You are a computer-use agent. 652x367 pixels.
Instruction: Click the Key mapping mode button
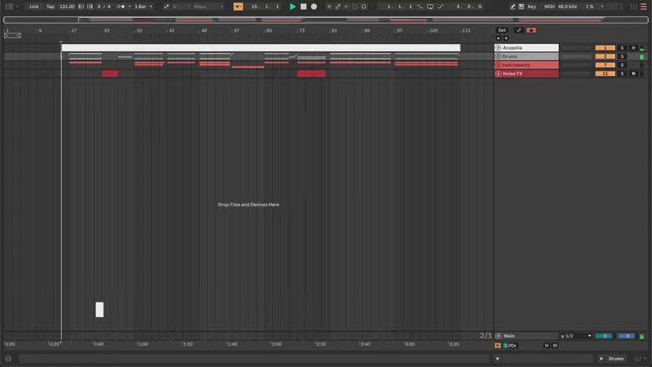coord(531,7)
